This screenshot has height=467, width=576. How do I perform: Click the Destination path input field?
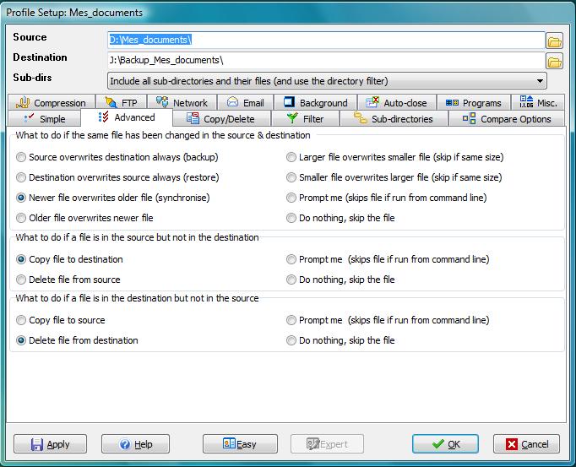click(x=325, y=61)
